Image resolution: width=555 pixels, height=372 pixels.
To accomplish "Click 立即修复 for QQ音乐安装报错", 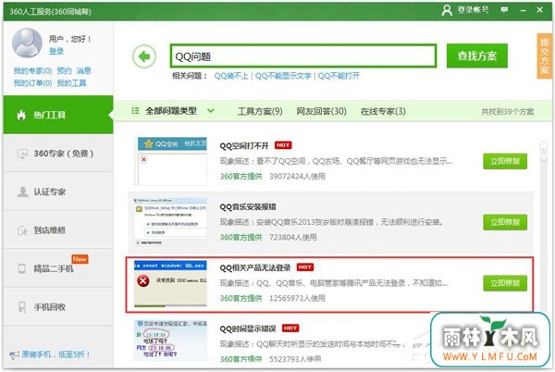I will [505, 222].
